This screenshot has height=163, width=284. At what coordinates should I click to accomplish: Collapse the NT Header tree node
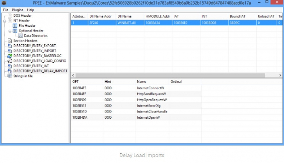[x=5, y=21]
